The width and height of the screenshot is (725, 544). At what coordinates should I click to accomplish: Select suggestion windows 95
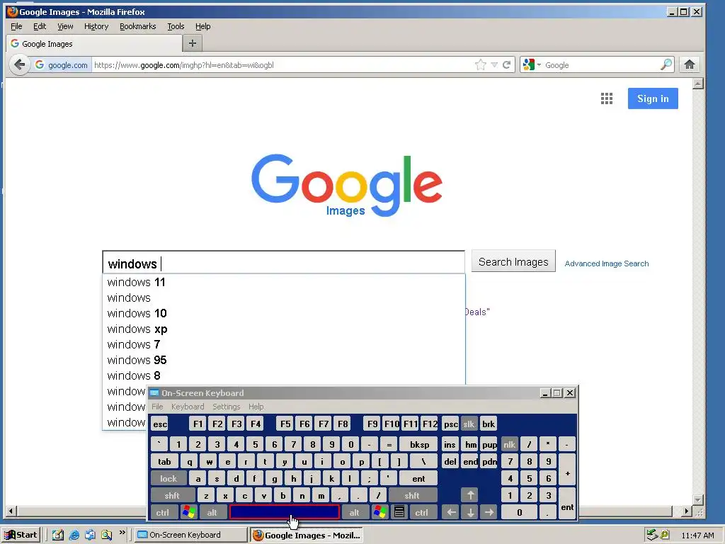point(283,360)
